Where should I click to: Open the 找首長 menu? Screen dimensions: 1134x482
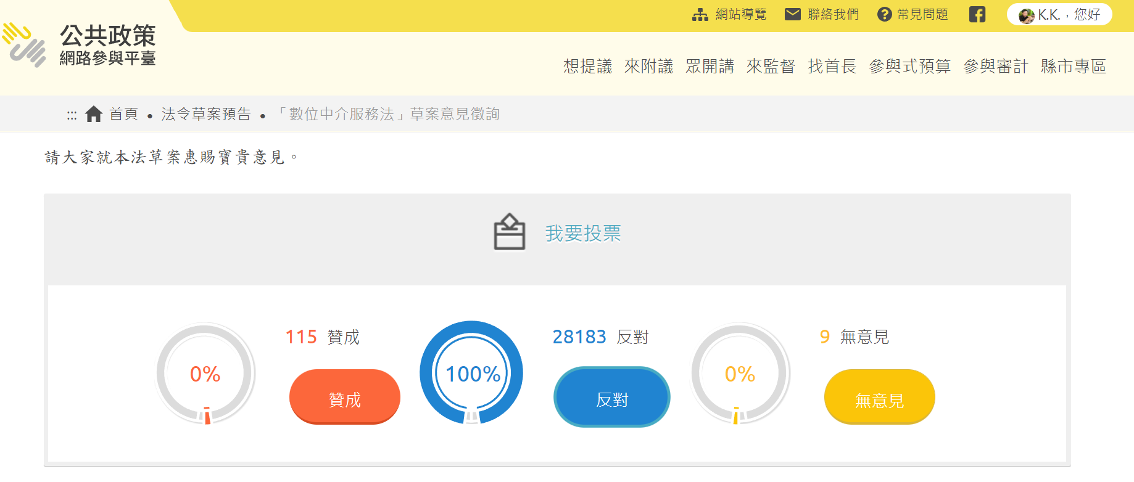[x=832, y=67]
